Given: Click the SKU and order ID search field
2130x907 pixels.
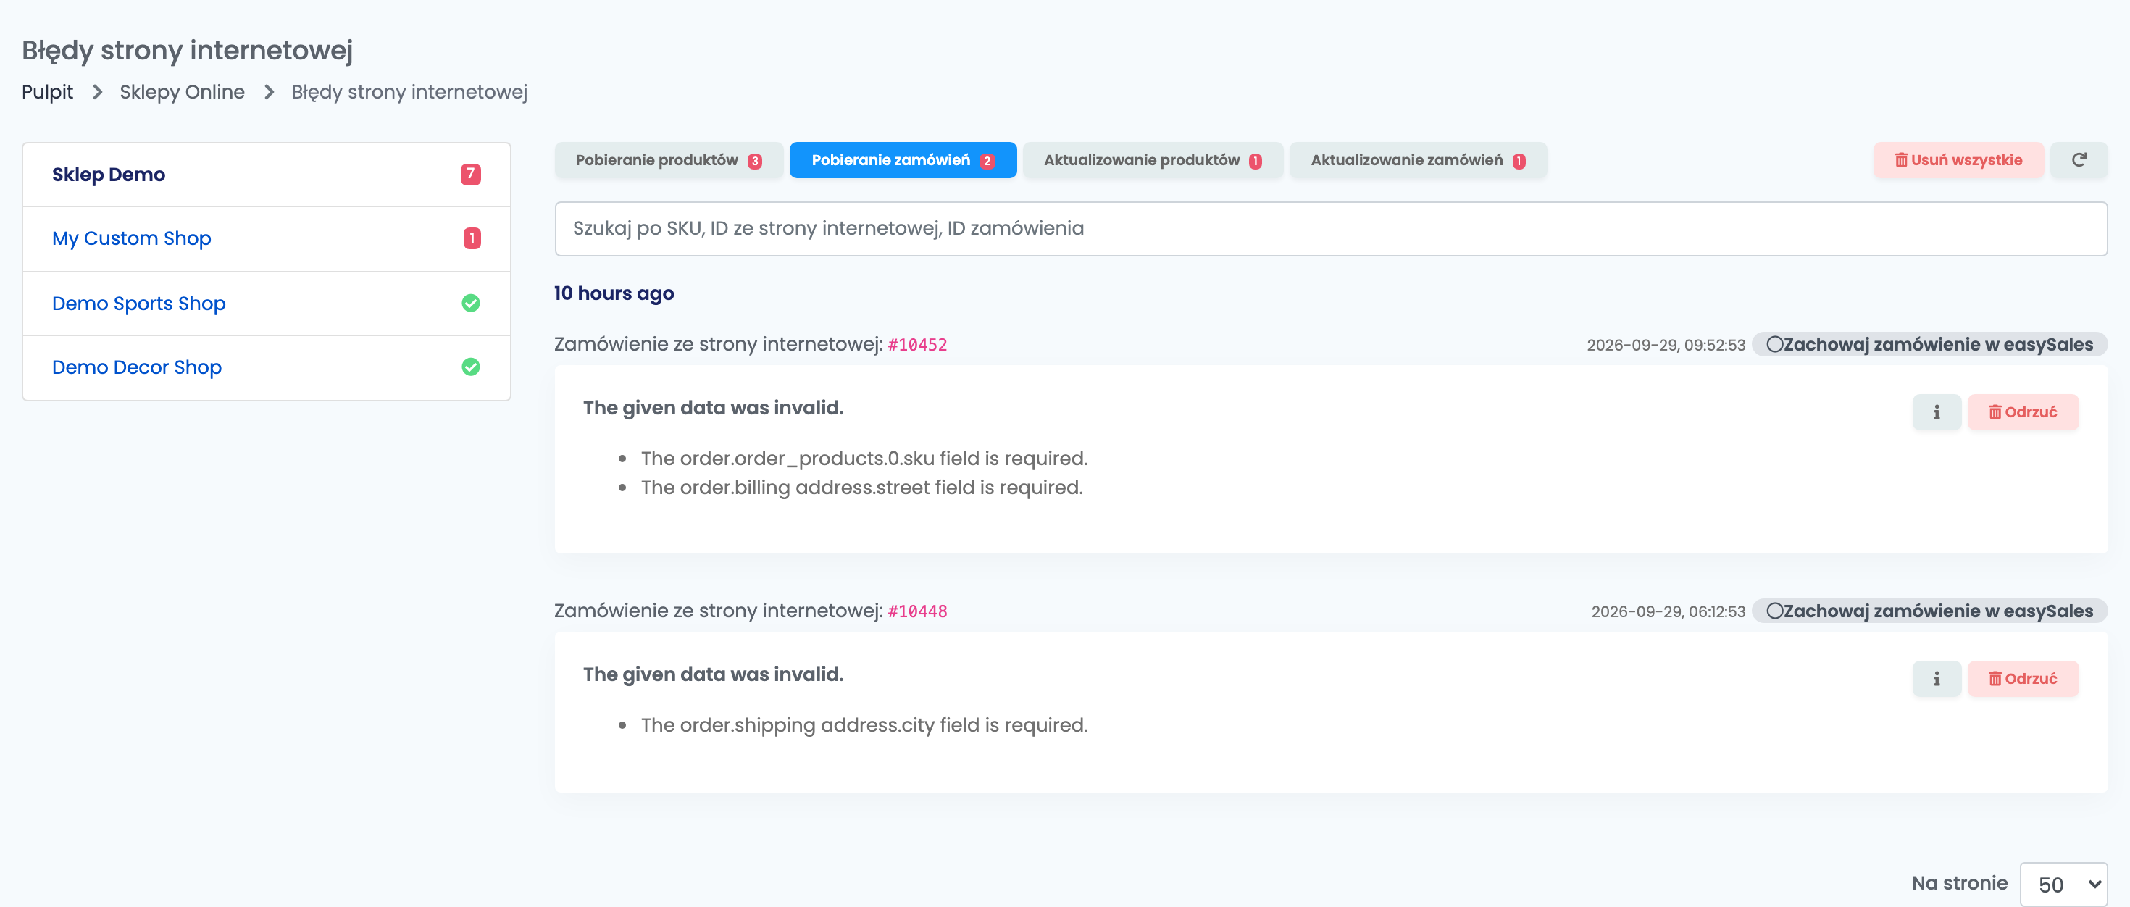Looking at the screenshot, I should pos(1330,228).
